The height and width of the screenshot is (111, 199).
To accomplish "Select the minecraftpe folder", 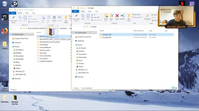I will (x=44, y=45).
